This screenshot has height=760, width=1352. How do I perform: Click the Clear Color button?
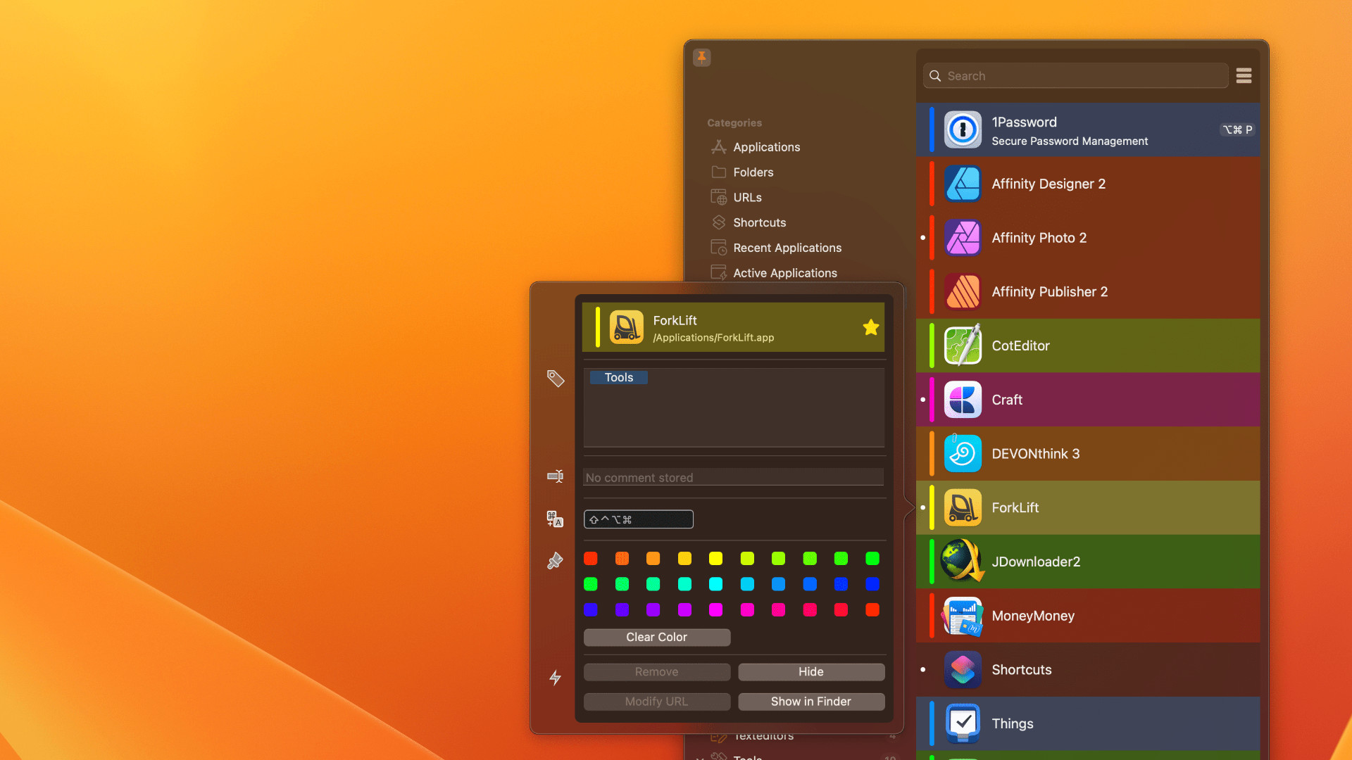click(657, 637)
